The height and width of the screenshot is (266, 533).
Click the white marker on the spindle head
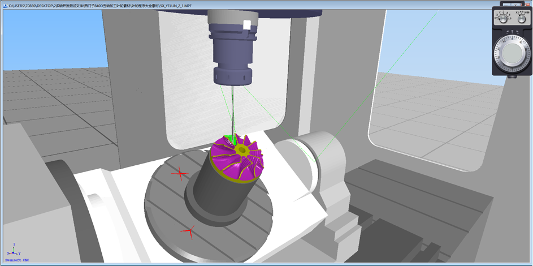click(245, 25)
